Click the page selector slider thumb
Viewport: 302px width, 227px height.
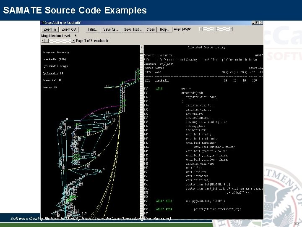pyautogui.click(x=47, y=41)
